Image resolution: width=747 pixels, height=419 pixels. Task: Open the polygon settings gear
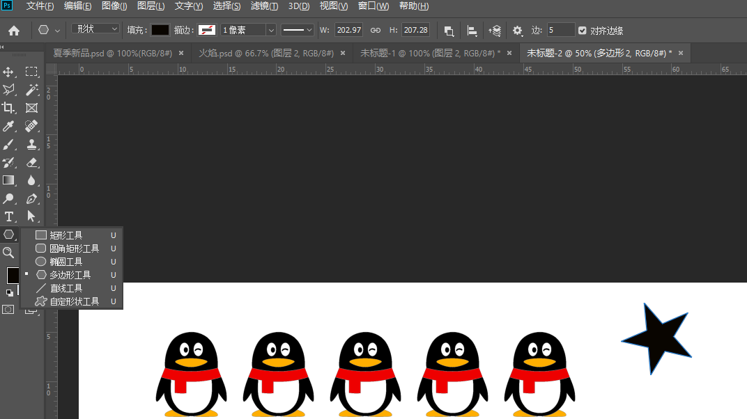click(x=517, y=31)
